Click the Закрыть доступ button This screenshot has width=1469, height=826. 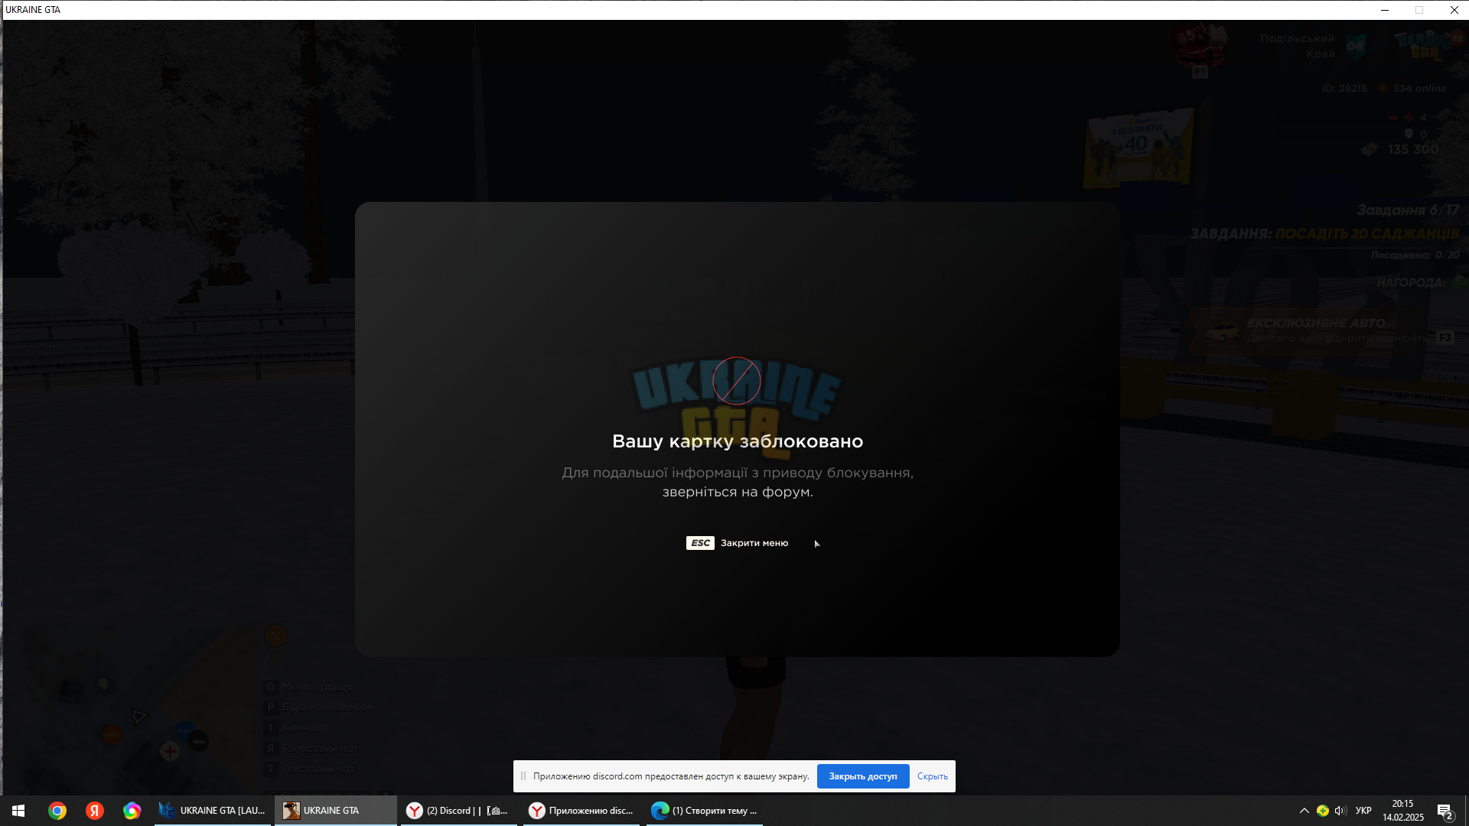[863, 776]
